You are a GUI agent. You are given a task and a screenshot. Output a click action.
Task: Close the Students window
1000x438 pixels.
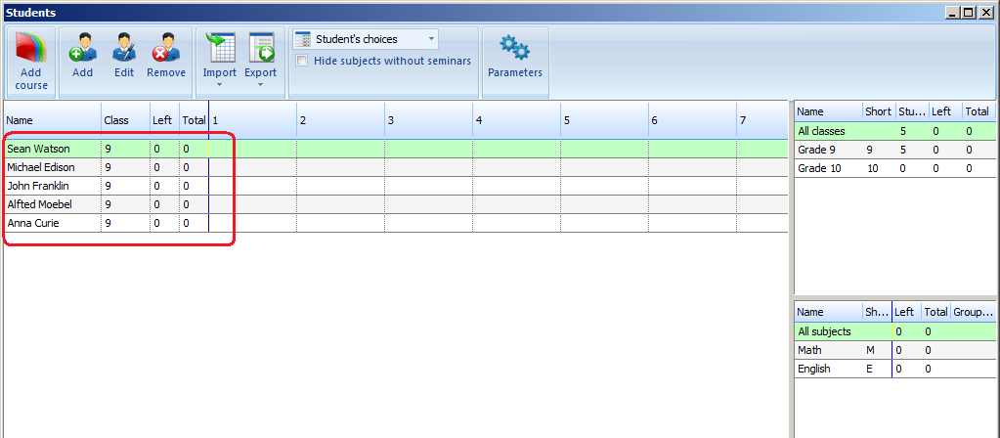(986, 13)
